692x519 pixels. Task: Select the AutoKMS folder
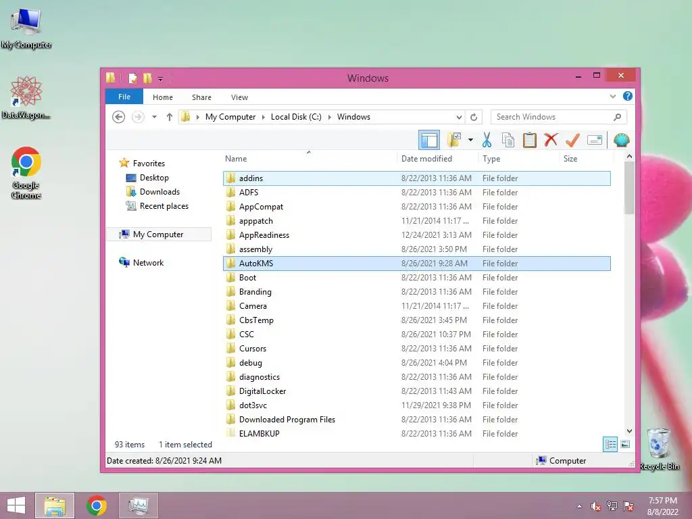point(417,264)
